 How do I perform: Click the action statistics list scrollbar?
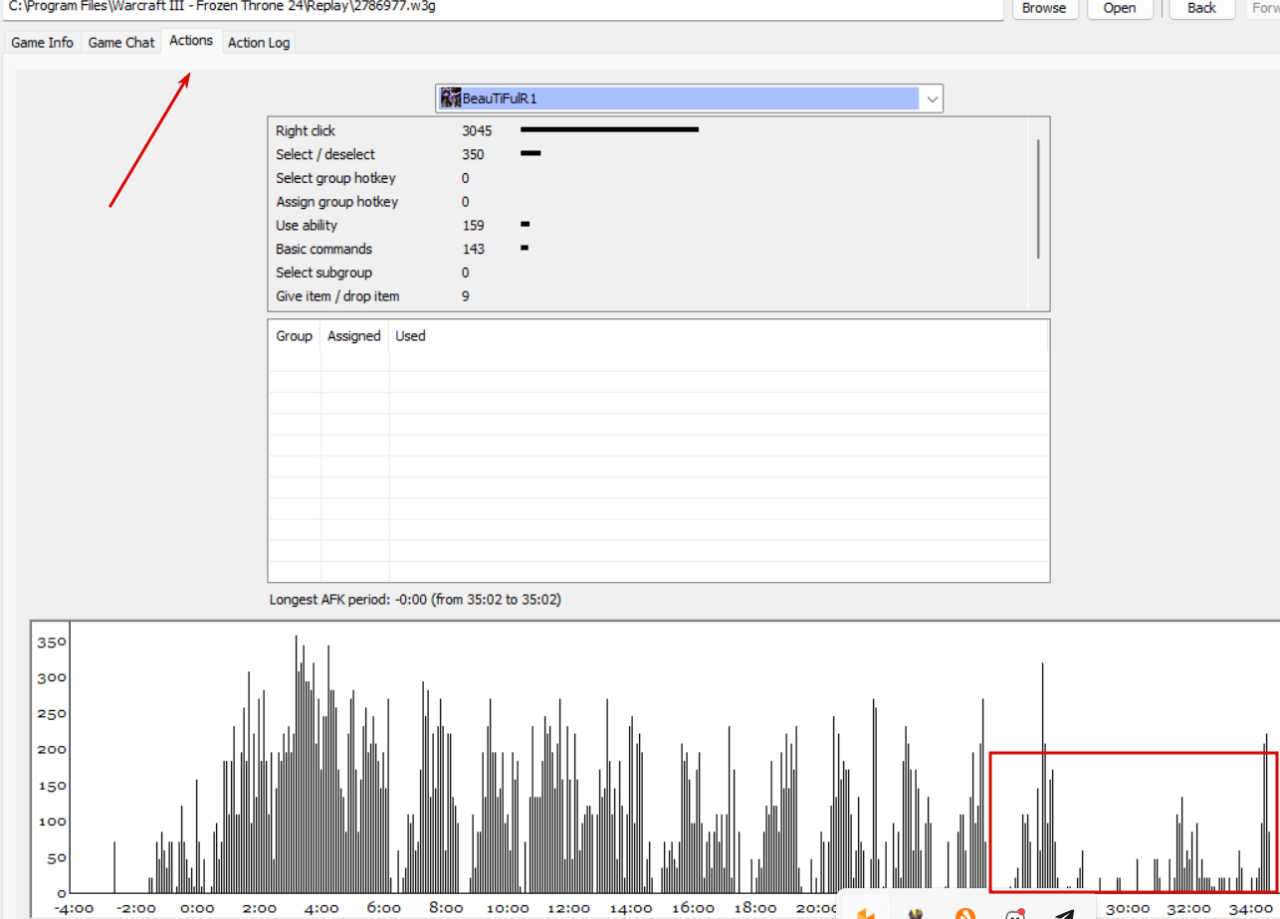[1039, 199]
